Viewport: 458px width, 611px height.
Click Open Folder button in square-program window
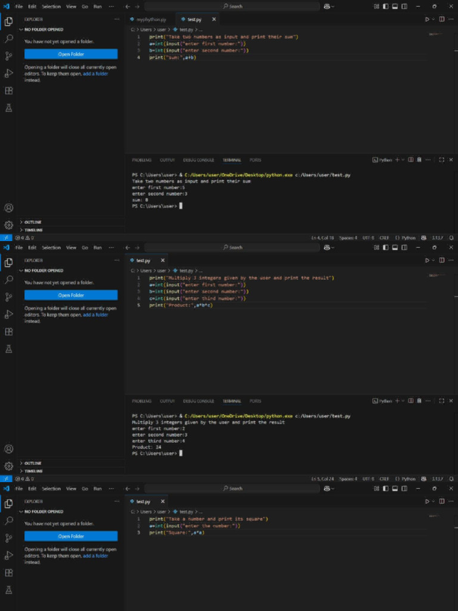coord(71,536)
